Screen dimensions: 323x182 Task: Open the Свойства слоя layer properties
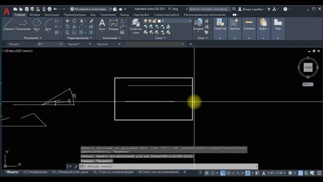pos(136,26)
